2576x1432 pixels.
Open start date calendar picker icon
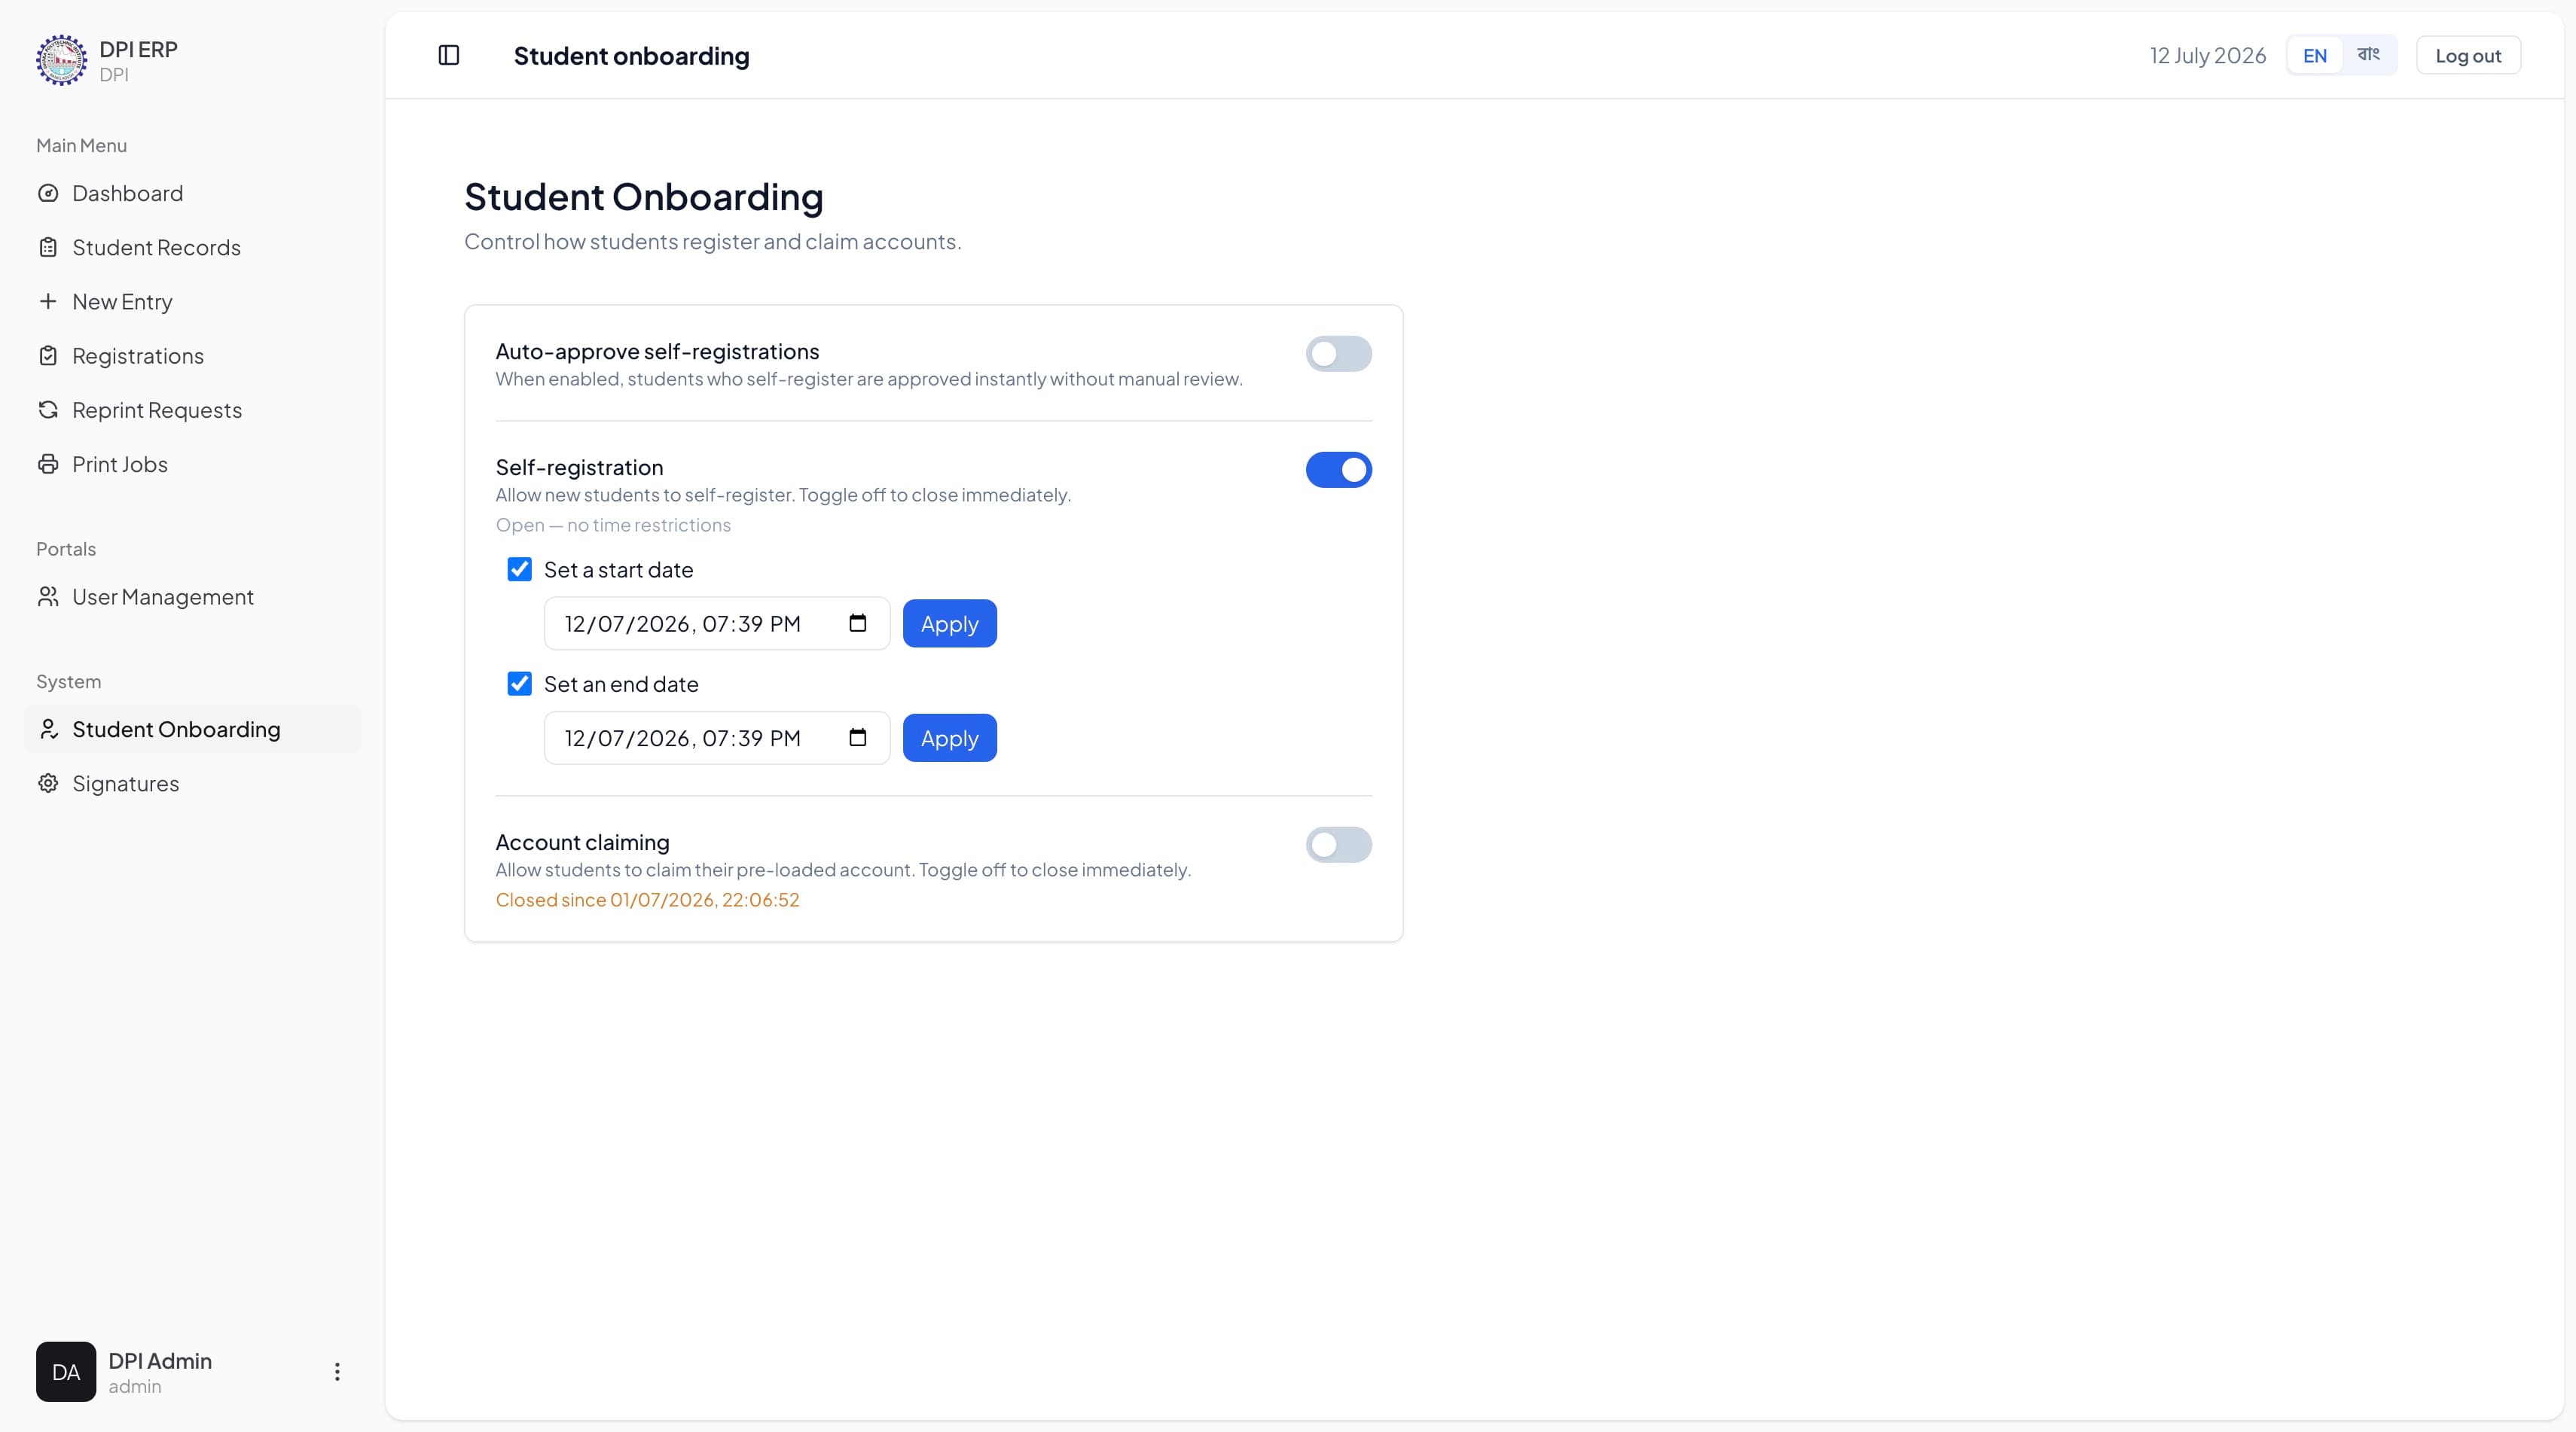tap(857, 623)
